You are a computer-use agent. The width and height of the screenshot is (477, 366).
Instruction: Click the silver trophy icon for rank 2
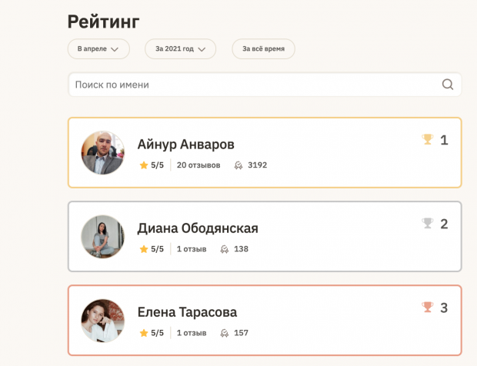428,223
